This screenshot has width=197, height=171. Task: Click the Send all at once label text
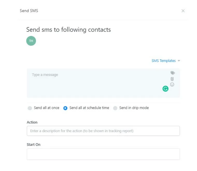point(46,108)
